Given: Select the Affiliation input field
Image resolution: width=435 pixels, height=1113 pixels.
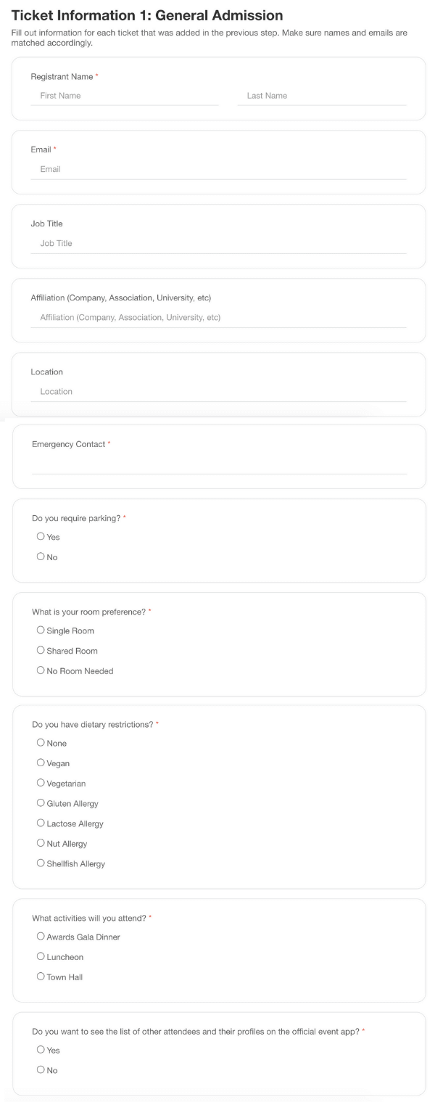Looking at the screenshot, I should (x=217, y=317).
